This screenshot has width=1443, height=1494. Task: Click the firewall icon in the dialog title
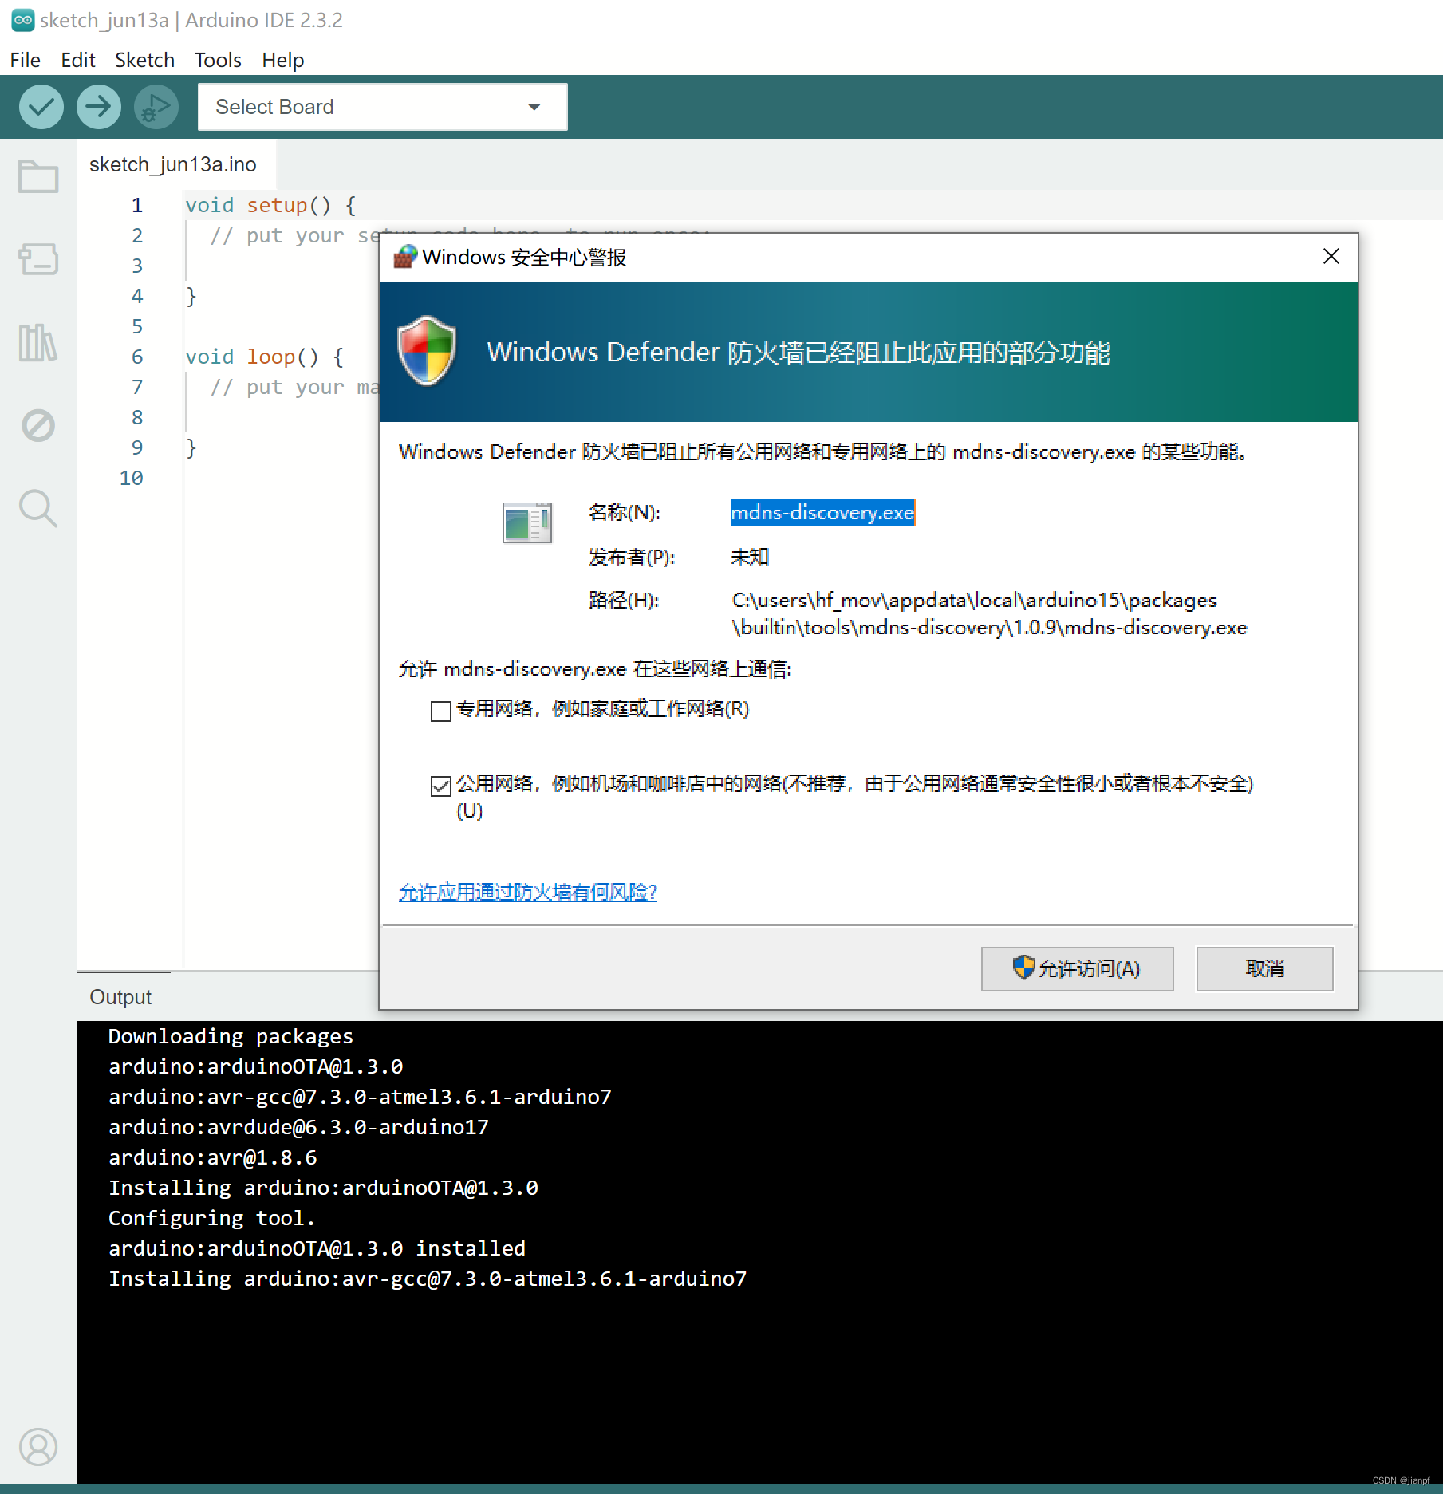405,257
